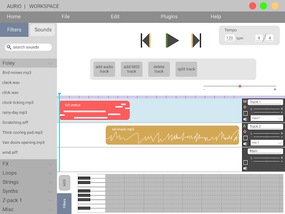Expand the FX category

[x=28, y=164]
